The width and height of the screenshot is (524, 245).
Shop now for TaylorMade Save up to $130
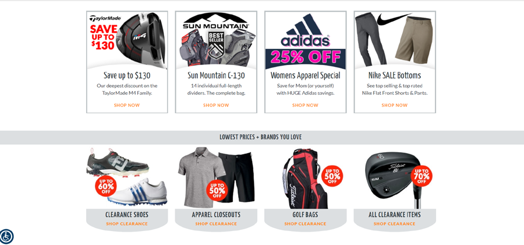[127, 105]
